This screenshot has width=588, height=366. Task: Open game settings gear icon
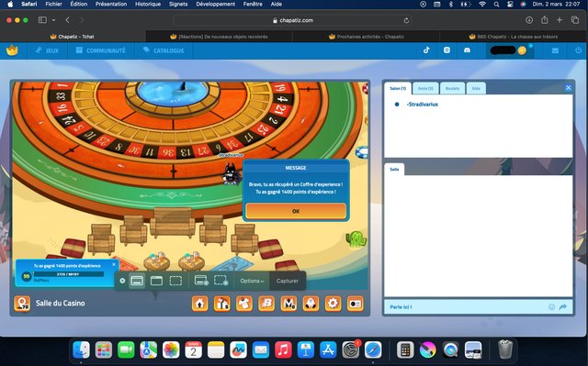pyautogui.click(x=333, y=304)
